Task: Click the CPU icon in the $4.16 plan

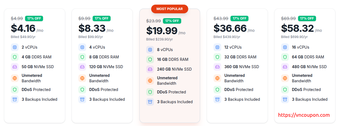Action: (x=15, y=47)
